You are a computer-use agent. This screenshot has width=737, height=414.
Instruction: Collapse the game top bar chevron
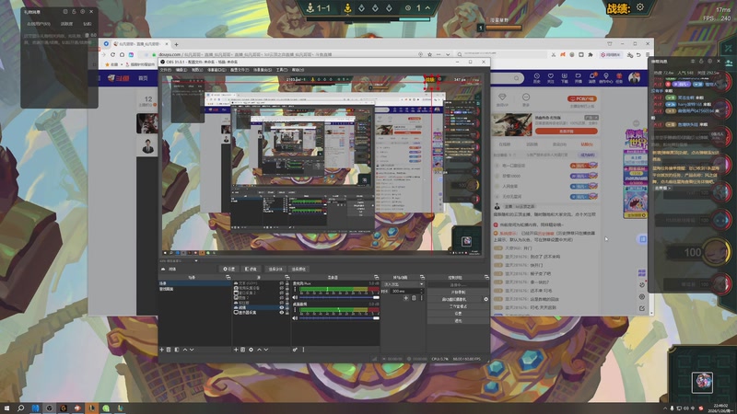(427, 8)
